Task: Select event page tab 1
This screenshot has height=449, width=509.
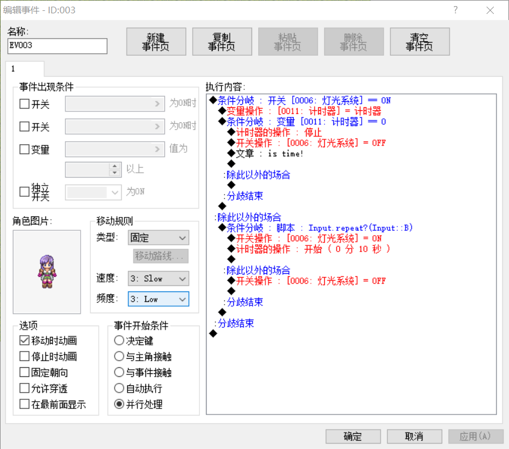Action: click(25, 69)
